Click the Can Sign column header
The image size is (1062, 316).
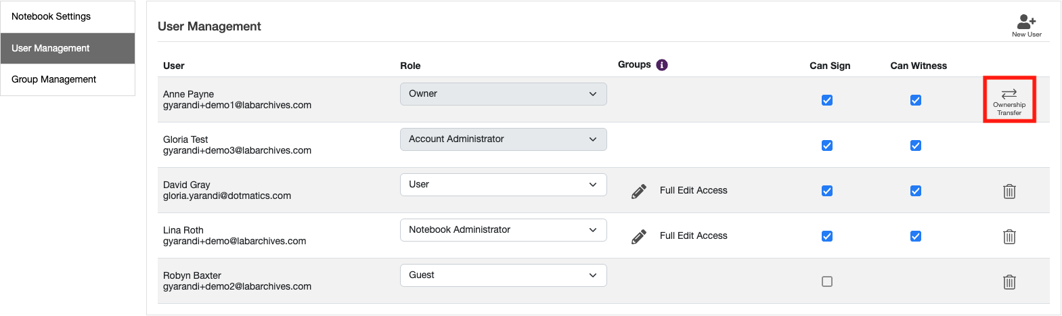tap(830, 66)
